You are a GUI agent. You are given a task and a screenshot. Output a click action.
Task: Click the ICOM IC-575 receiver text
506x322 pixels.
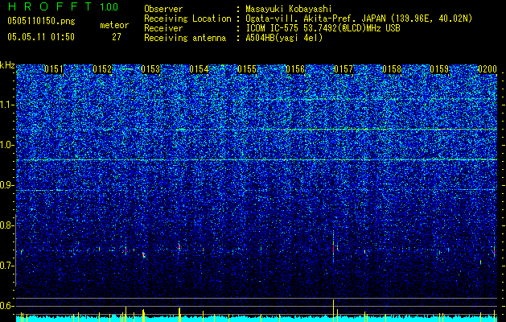323,28
